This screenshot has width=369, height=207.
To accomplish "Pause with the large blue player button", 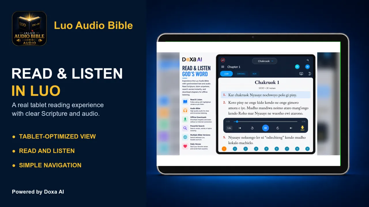I will pyautogui.click(x=266, y=128).
